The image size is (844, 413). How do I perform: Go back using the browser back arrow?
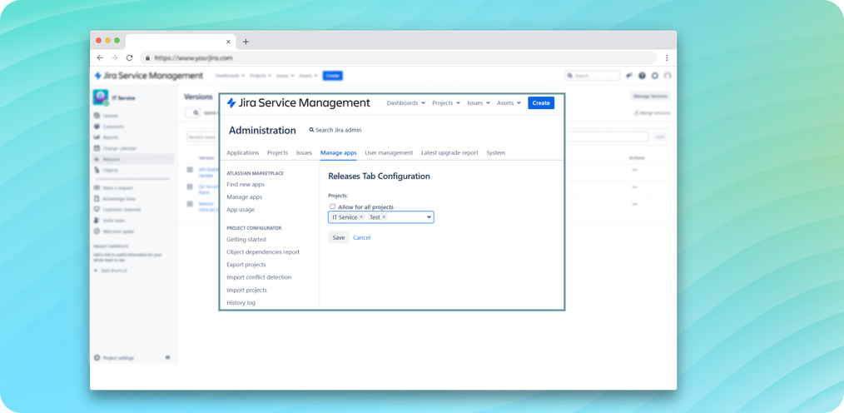[x=100, y=57]
